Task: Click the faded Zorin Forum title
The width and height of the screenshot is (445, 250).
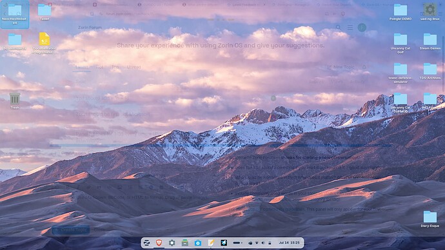Action: tap(90, 28)
